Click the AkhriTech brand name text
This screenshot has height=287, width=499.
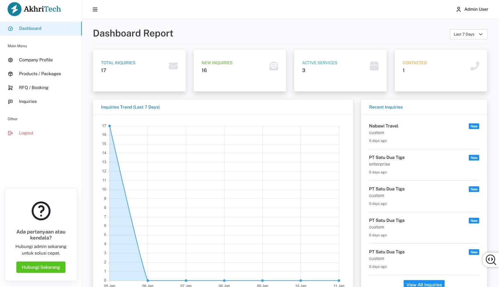coord(42,9)
